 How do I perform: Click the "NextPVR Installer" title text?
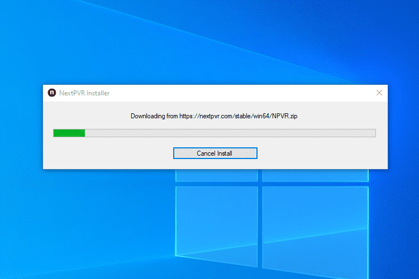84,93
